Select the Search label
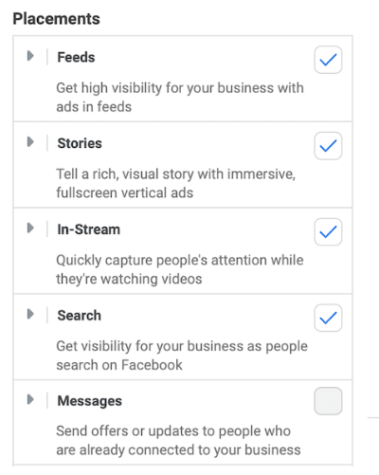The image size is (379, 475). 80,316
